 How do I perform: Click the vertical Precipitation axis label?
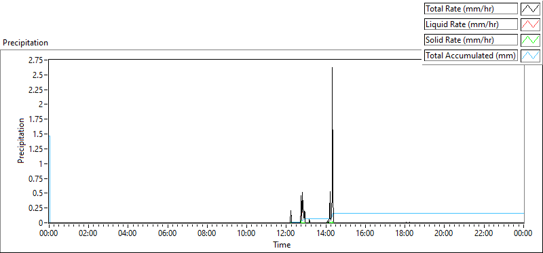click(21, 140)
